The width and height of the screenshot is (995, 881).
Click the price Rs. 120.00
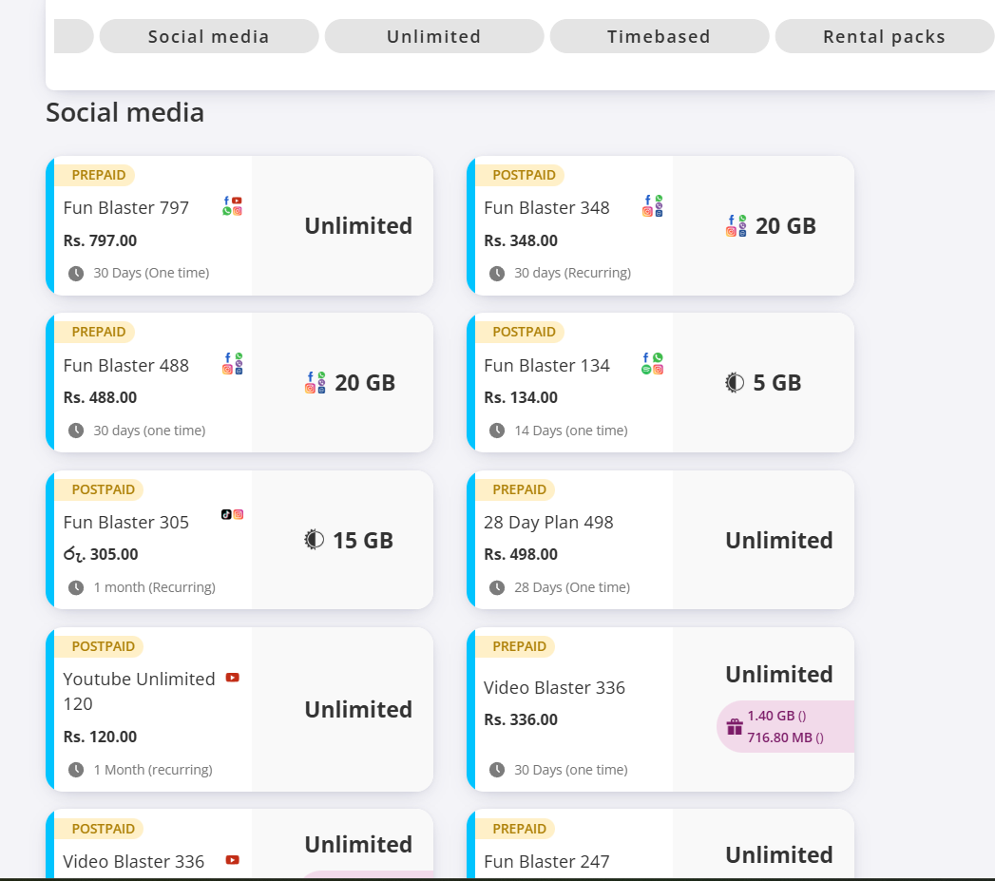(101, 737)
